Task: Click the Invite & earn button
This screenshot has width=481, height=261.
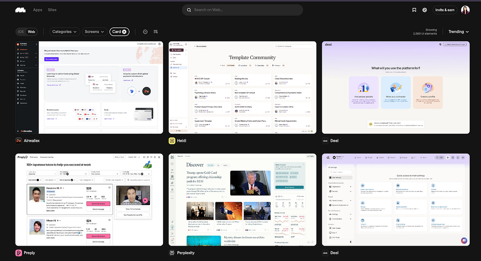Action: 445,10
